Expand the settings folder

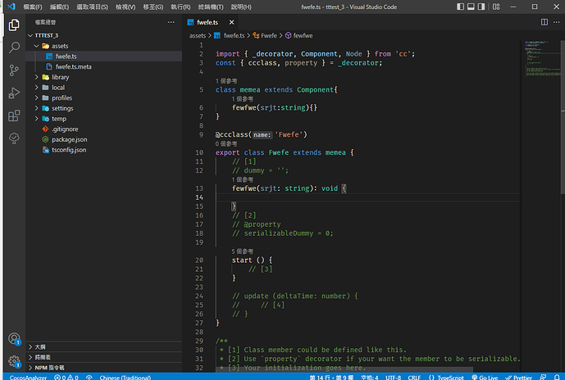pos(62,108)
